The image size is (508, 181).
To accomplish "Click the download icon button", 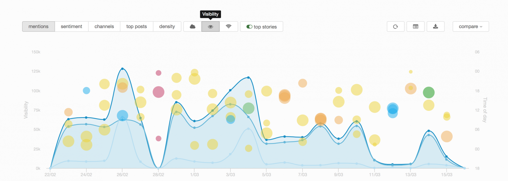I will (x=436, y=27).
